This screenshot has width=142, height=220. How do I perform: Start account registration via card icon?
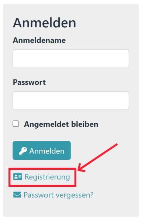click(x=18, y=177)
